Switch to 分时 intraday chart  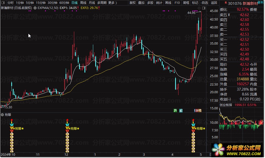[10, 3]
